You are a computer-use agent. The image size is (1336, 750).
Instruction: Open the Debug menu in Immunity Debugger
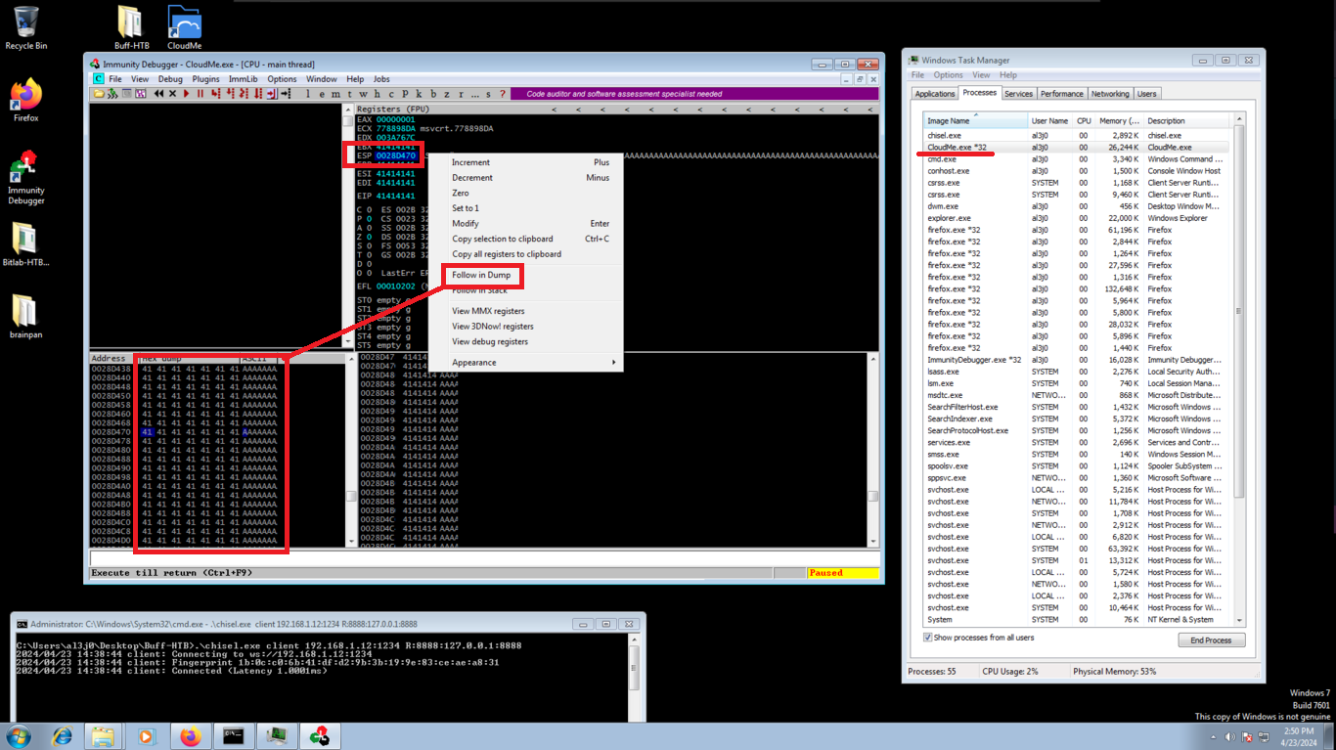pos(170,79)
